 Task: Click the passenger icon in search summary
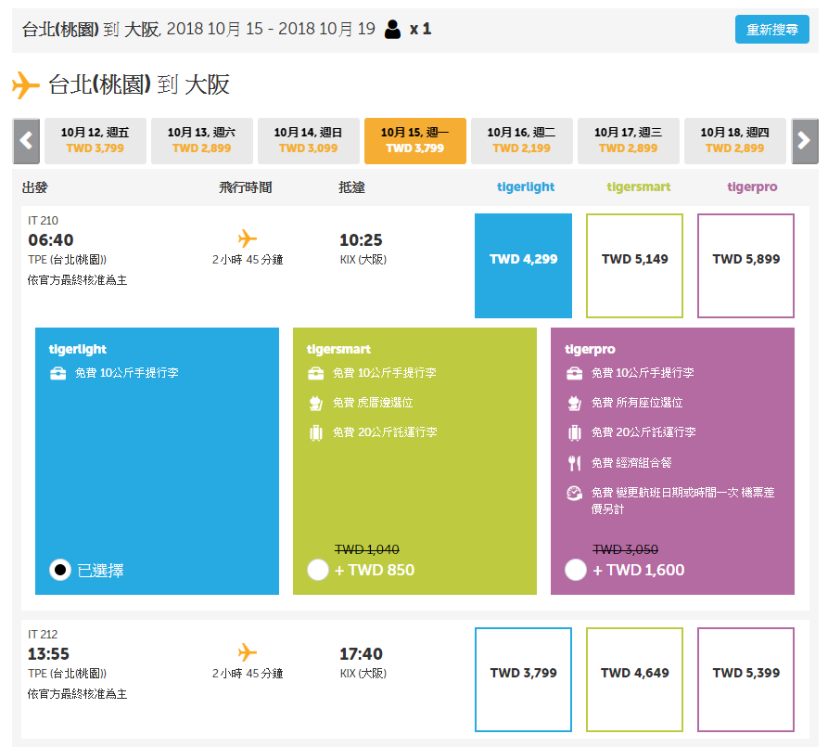click(x=392, y=29)
